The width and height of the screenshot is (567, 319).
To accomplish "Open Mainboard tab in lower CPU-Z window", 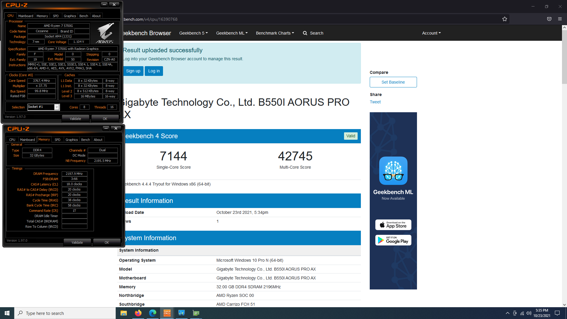I will (27, 140).
